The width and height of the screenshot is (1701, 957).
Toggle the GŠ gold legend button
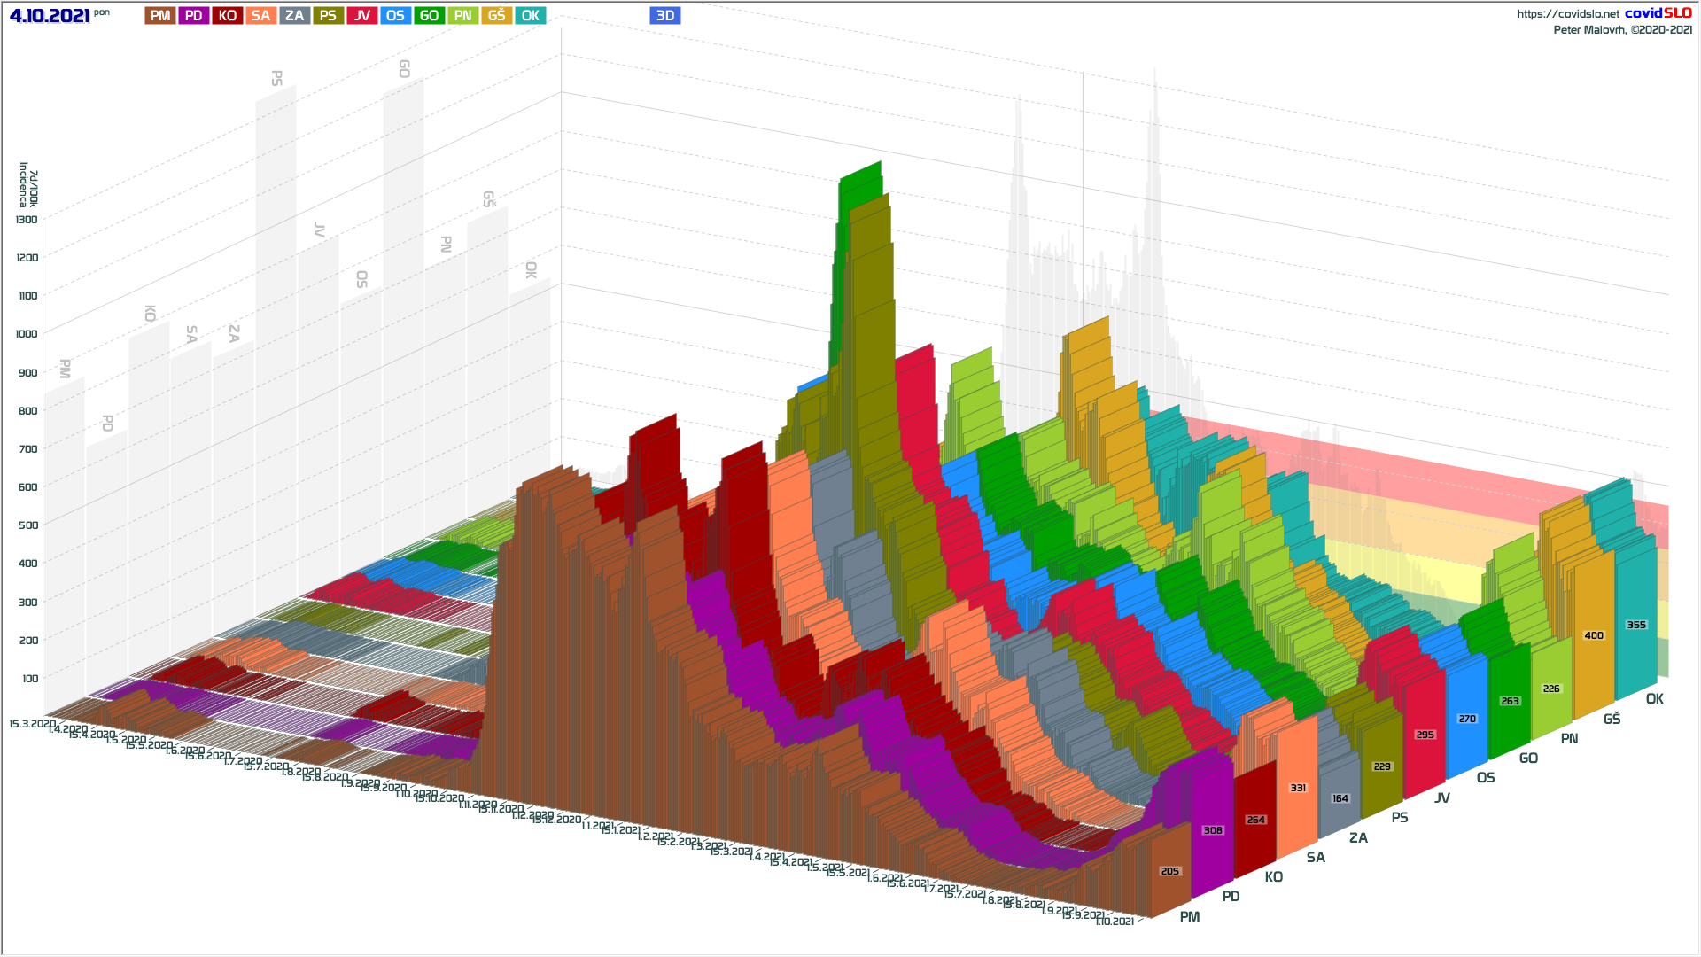(x=496, y=16)
